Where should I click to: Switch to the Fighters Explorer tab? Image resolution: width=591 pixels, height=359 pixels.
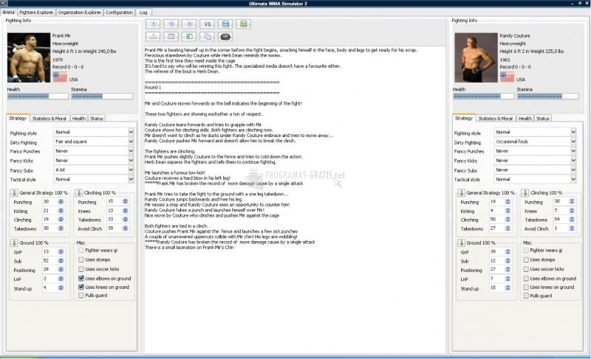[x=36, y=13]
